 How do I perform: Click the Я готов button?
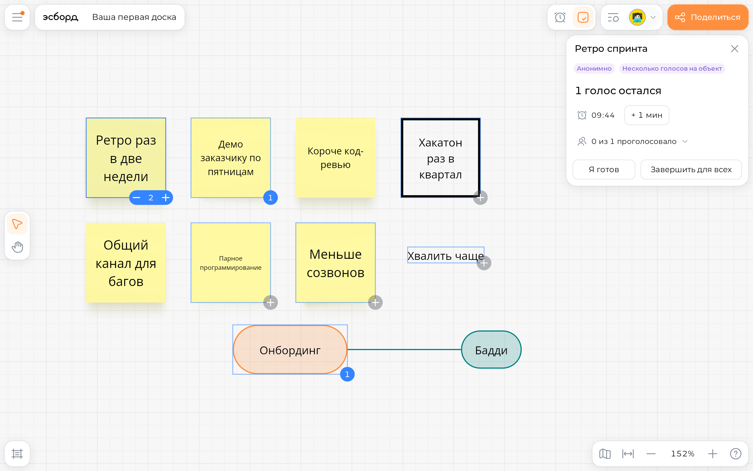[x=604, y=170]
